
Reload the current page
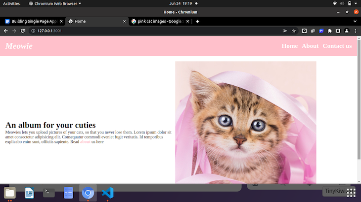pos(23,31)
